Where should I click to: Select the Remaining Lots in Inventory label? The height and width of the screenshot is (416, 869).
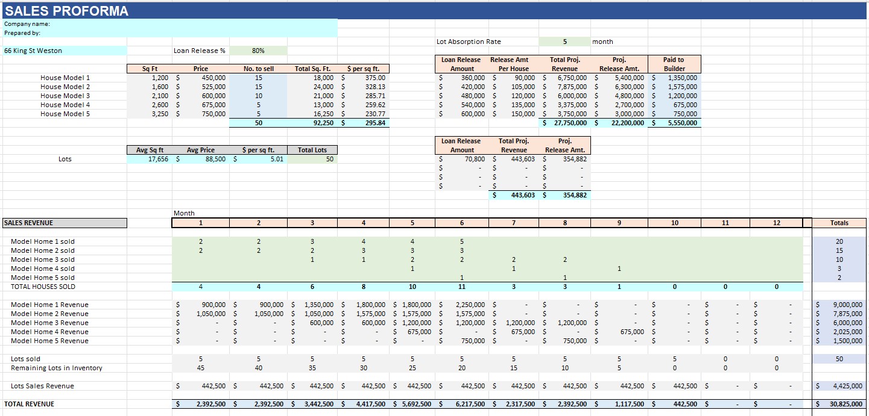57,368
